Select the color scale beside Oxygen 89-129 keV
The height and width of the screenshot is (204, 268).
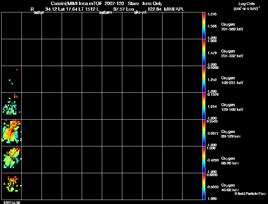(x=204, y=133)
